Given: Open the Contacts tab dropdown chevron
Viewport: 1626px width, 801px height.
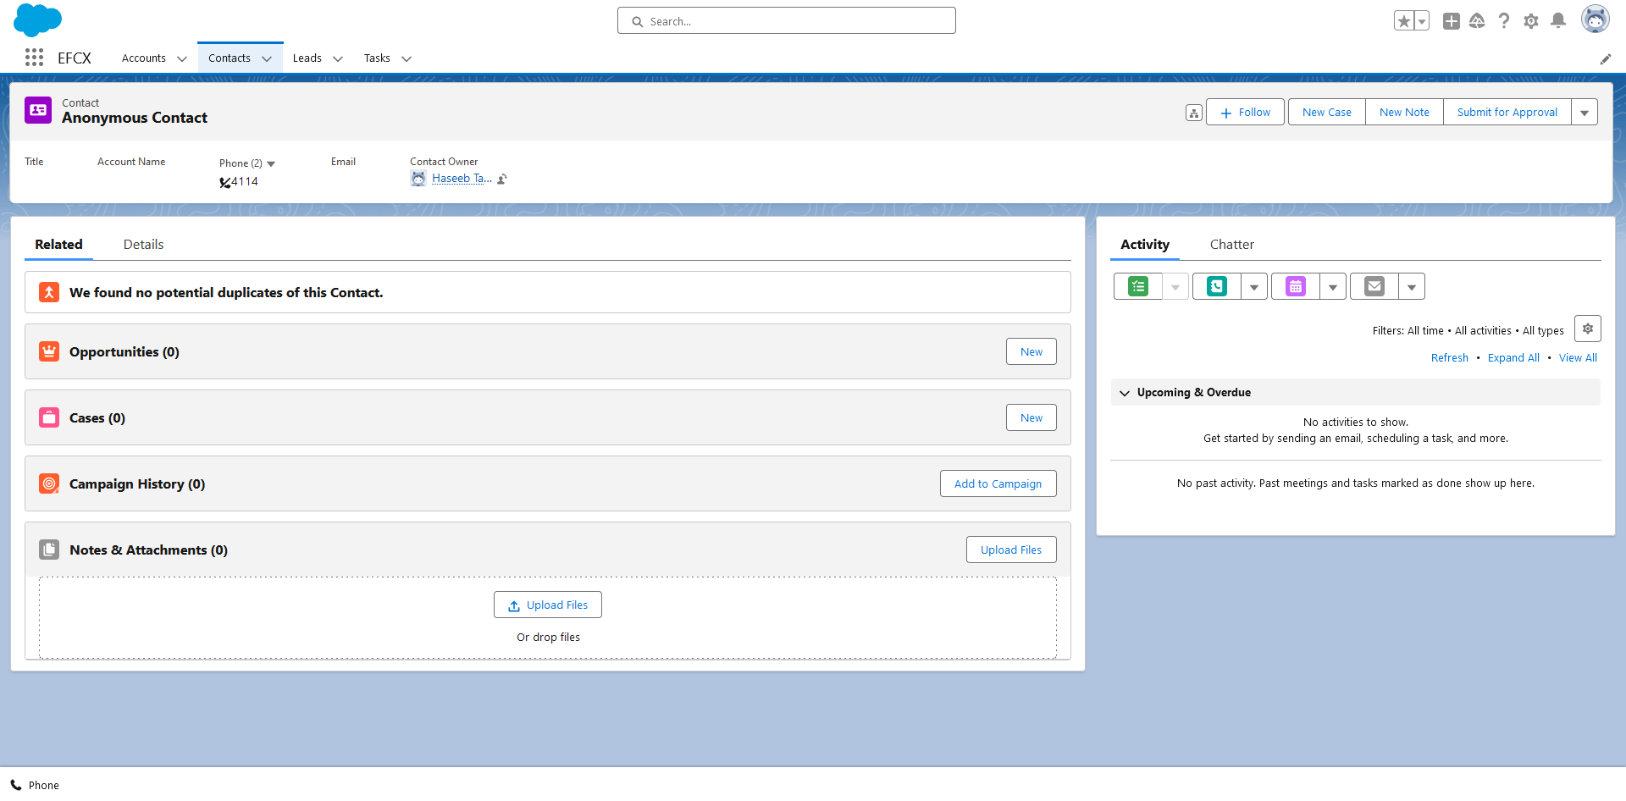Looking at the screenshot, I should tap(267, 58).
